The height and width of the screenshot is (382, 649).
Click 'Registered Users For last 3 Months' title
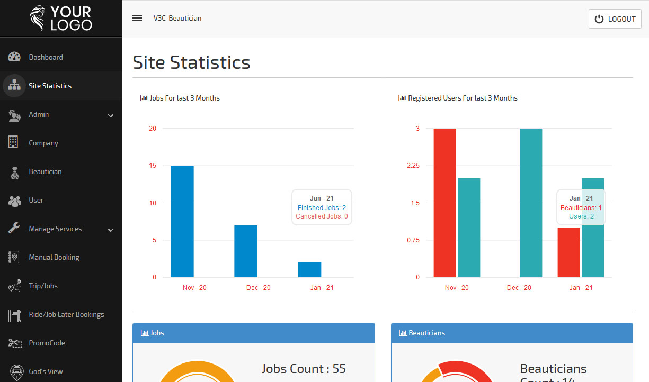463,98
